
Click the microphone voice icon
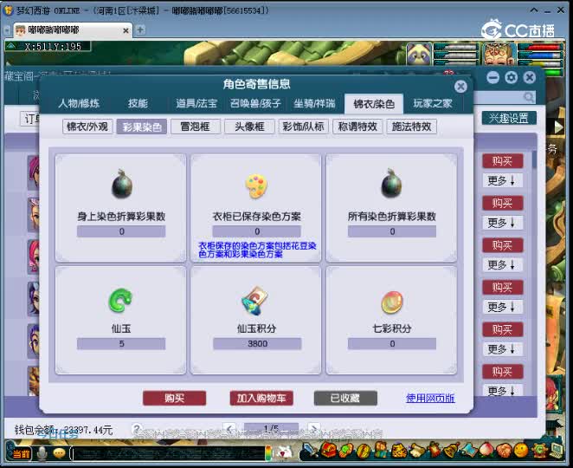pos(42,454)
